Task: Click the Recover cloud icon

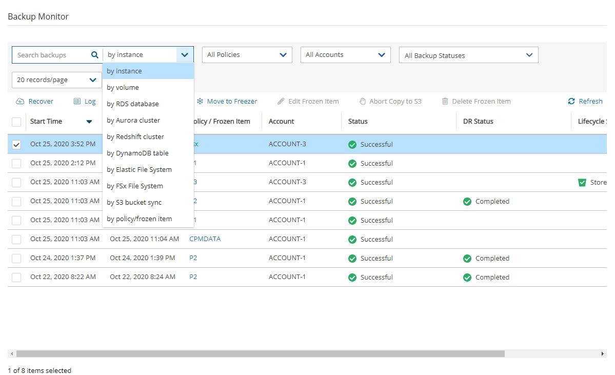Action: click(20, 102)
